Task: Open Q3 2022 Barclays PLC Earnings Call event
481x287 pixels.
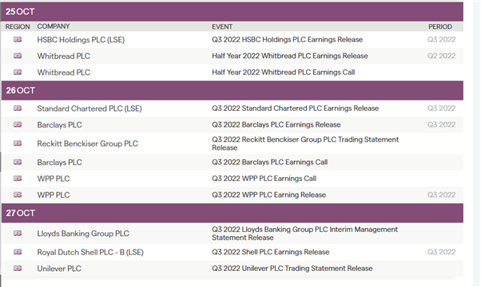Action: click(269, 162)
